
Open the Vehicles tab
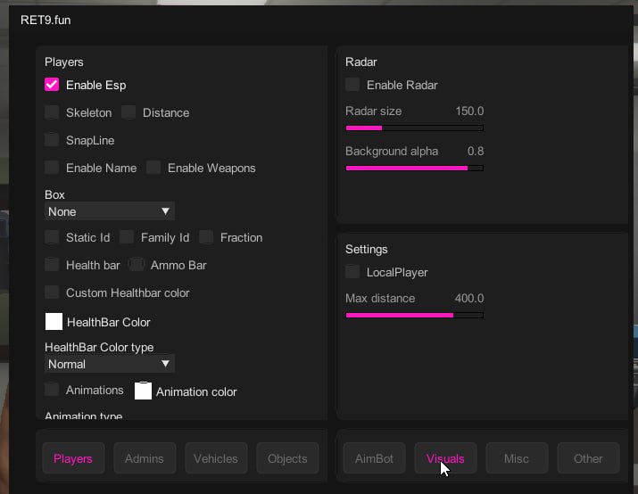click(x=216, y=458)
